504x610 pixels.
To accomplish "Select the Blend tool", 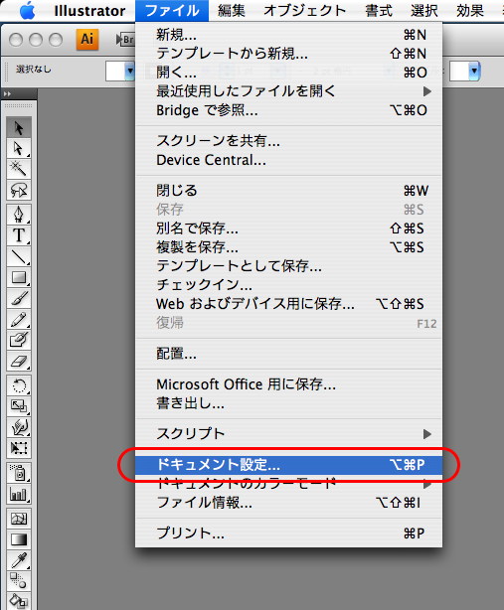I will (19, 581).
